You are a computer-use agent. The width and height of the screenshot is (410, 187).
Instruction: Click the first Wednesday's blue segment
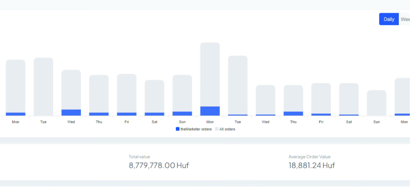click(x=71, y=113)
